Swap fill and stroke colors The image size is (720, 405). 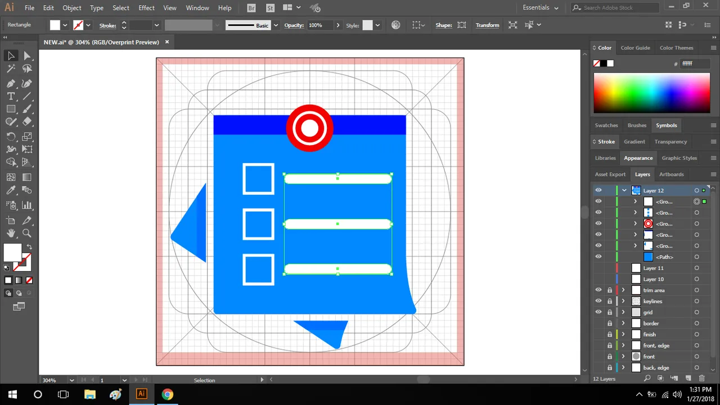[x=29, y=246]
